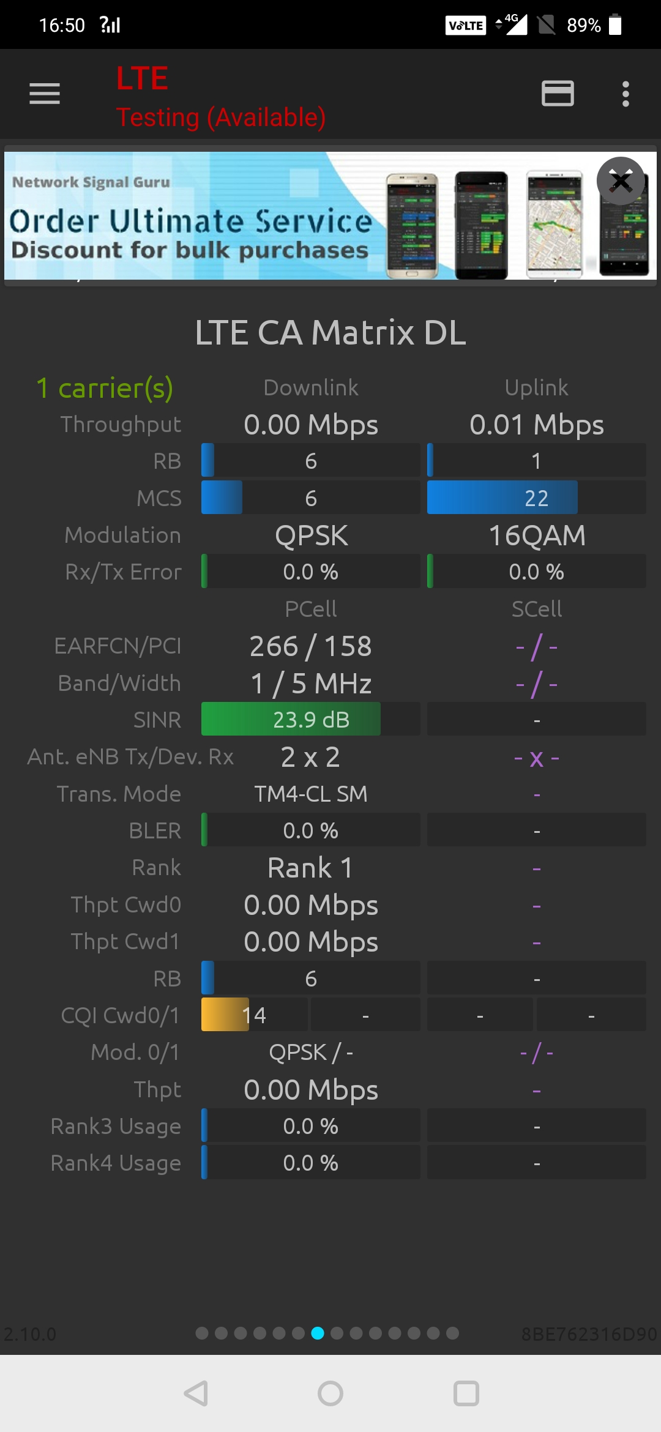The image size is (661, 1432).
Task: Tap the LTE Testing (Available) title
Action: [x=220, y=97]
